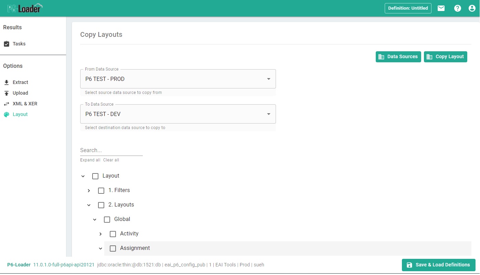Click Save & Load Definitions button
This screenshot has width=480, height=275.
pos(438,265)
